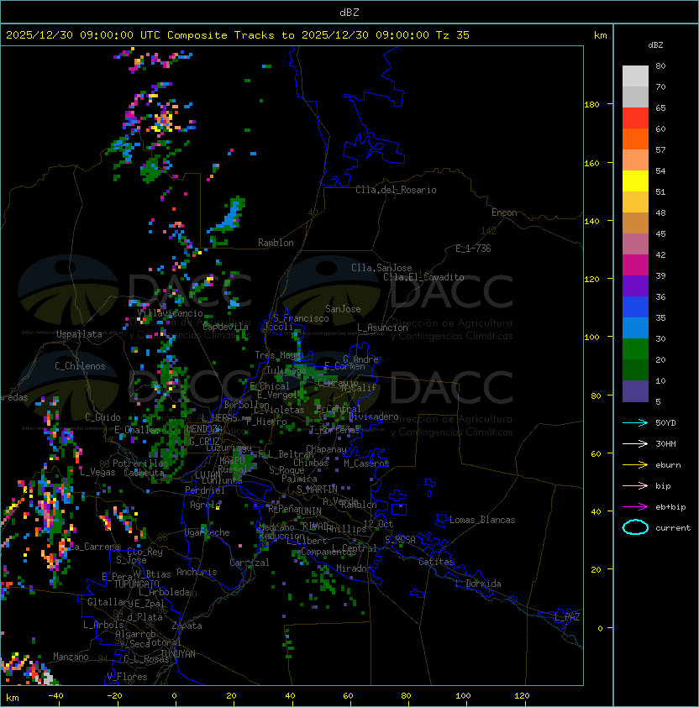
Task: Click the L_PAZ label
Action: click(x=567, y=617)
